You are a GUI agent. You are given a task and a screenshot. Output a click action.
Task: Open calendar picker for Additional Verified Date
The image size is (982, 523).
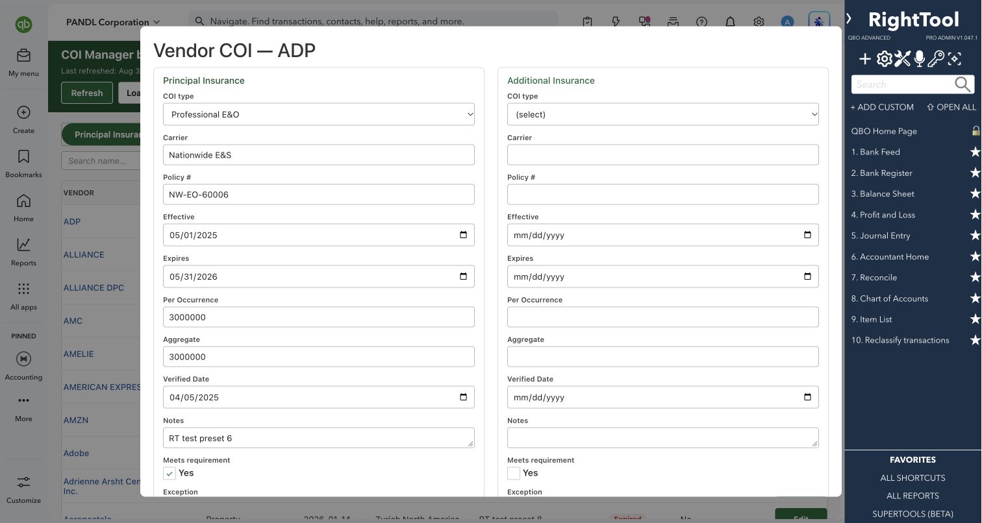807,397
